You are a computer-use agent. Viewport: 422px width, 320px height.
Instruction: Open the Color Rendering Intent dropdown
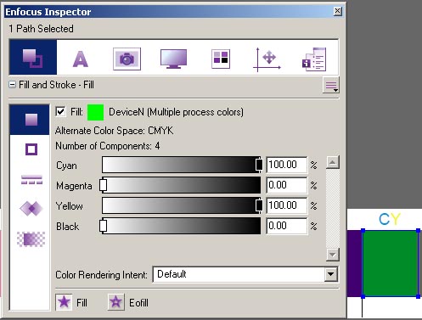click(245, 274)
